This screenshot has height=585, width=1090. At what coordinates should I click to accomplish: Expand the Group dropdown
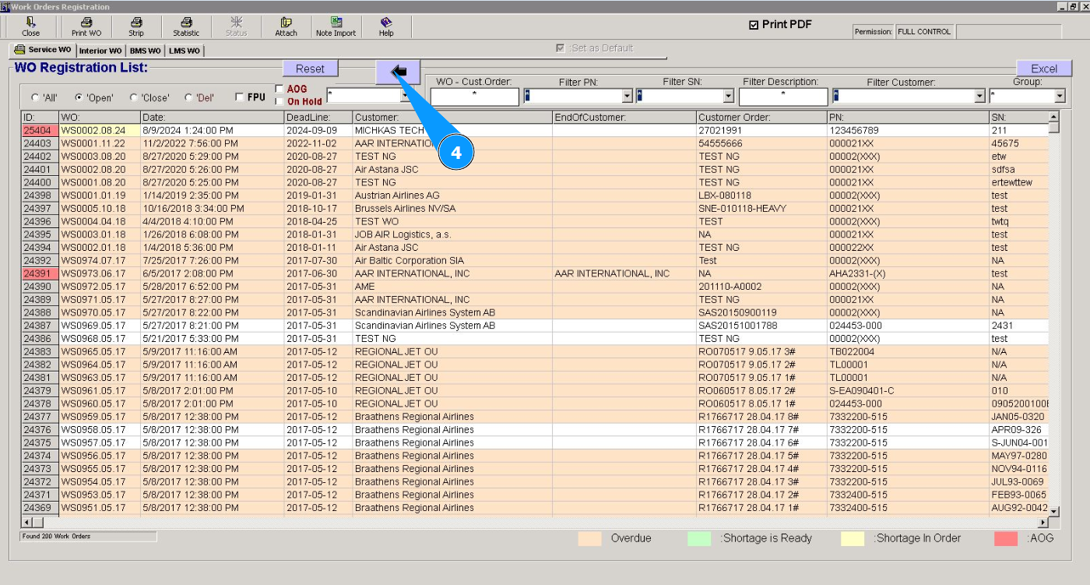tap(1060, 97)
